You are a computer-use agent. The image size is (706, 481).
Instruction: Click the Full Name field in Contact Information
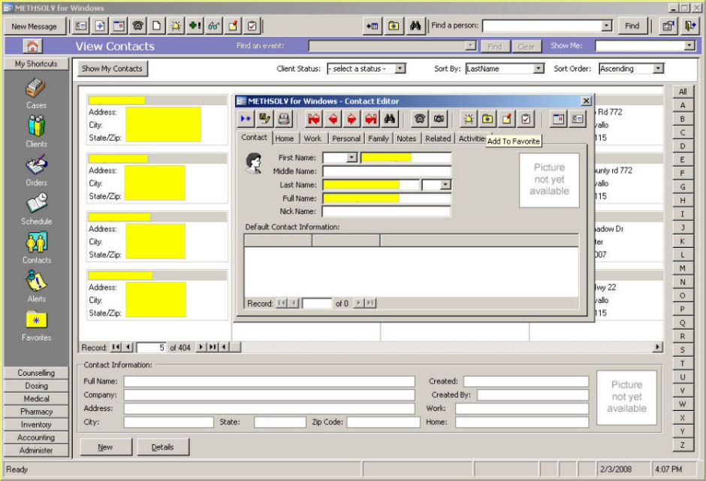tap(269, 382)
